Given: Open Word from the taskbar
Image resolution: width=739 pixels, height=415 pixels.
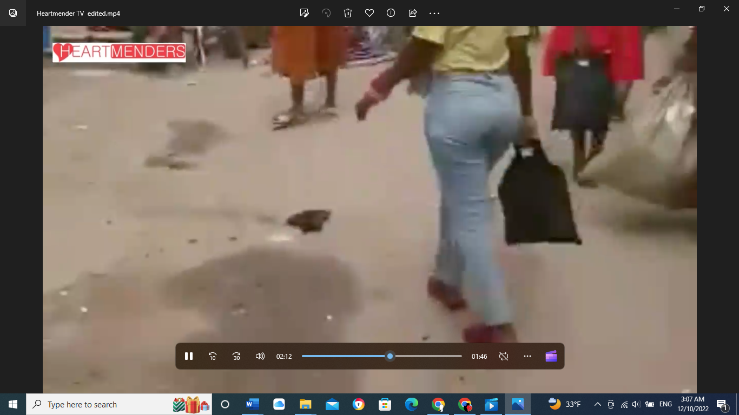Looking at the screenshot, I should click(x=252, y=404).
